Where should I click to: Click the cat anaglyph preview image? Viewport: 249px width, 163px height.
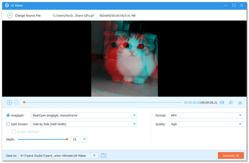pyautogui.click(x=124, y=59)
